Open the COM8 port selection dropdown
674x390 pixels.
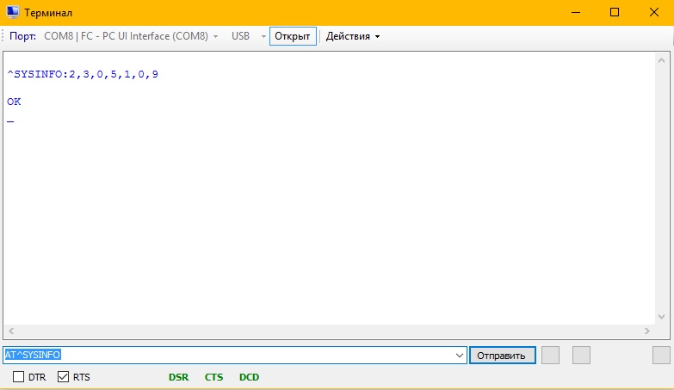tap(131, 36)
